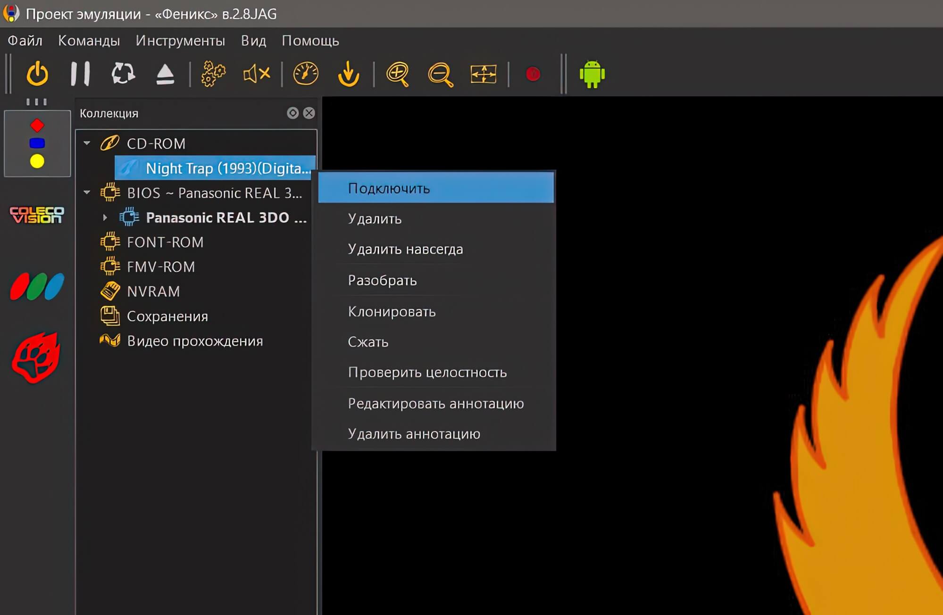The width and height of the screenshot is (943, 615).
Task: Collapse the BIOS ~ Panasonic REAL tree node
Action: (87, 192)
